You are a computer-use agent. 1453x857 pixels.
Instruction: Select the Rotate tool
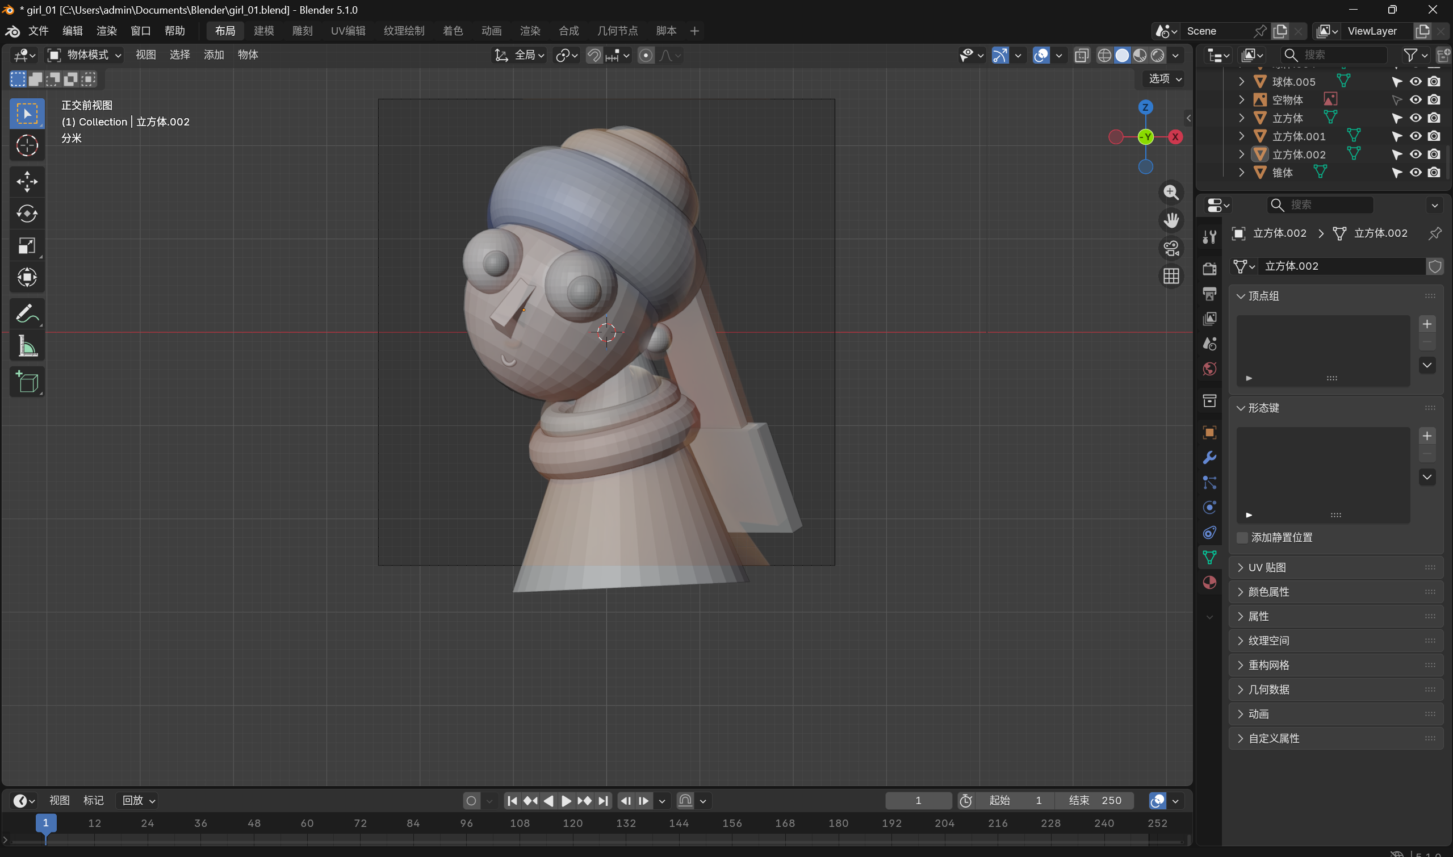tap(27, 214)
